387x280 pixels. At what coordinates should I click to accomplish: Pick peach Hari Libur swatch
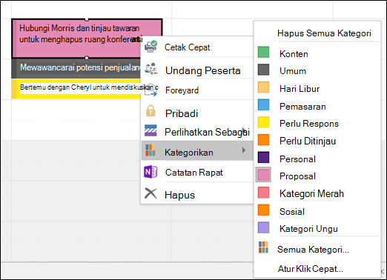[x=263, y=87]
